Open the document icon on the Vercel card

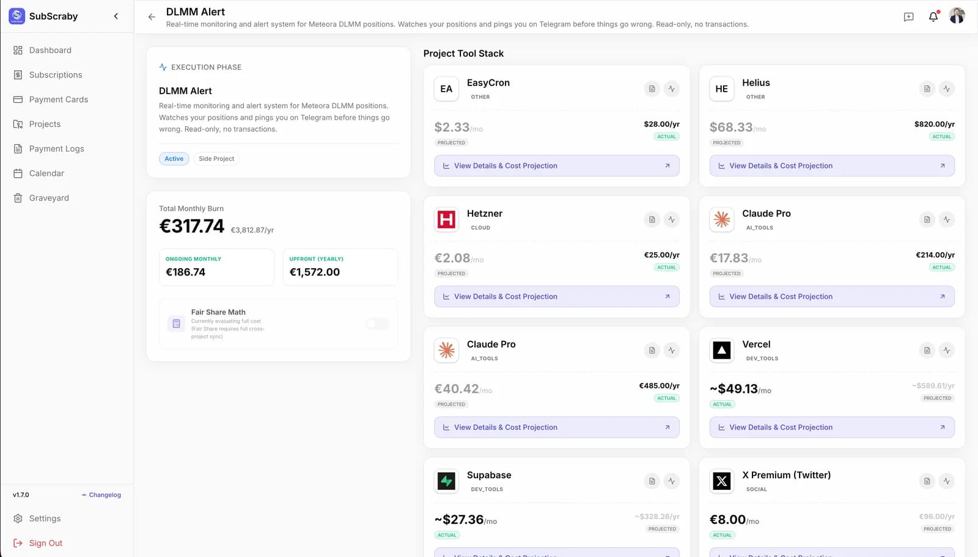(927, 350)
